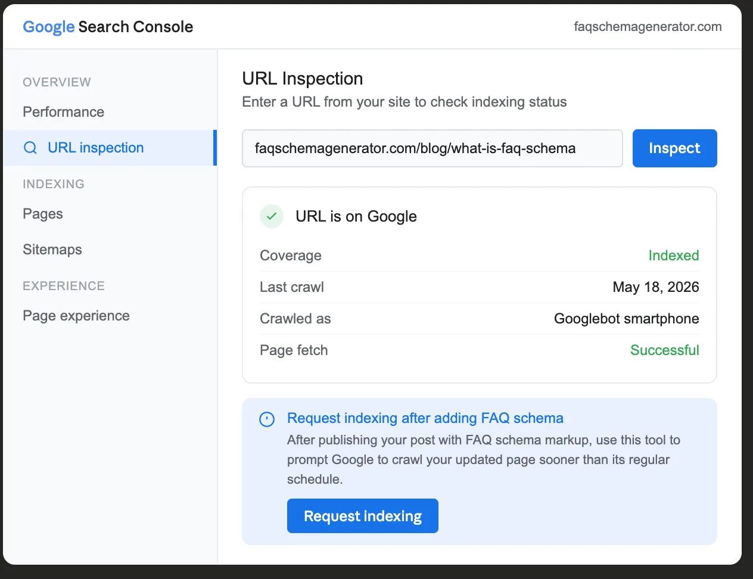Click the 'May 18, 2026' last crawl date
The image size is (753, 579).
coord(656,287)
